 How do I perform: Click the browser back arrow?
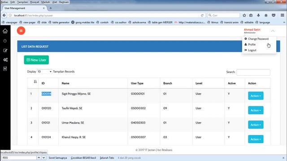pyautogui.click(x=4, y=15)
